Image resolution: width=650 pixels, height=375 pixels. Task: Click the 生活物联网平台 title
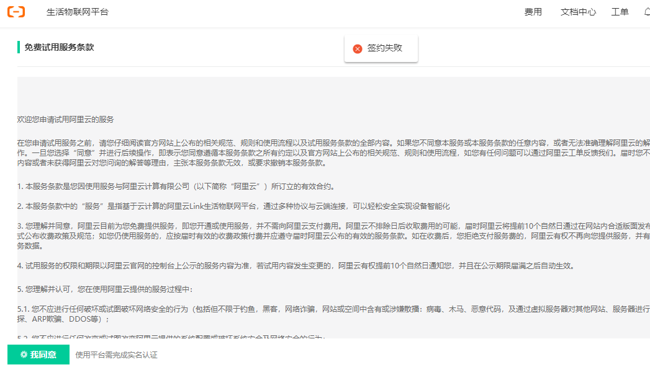coord(78,12)
